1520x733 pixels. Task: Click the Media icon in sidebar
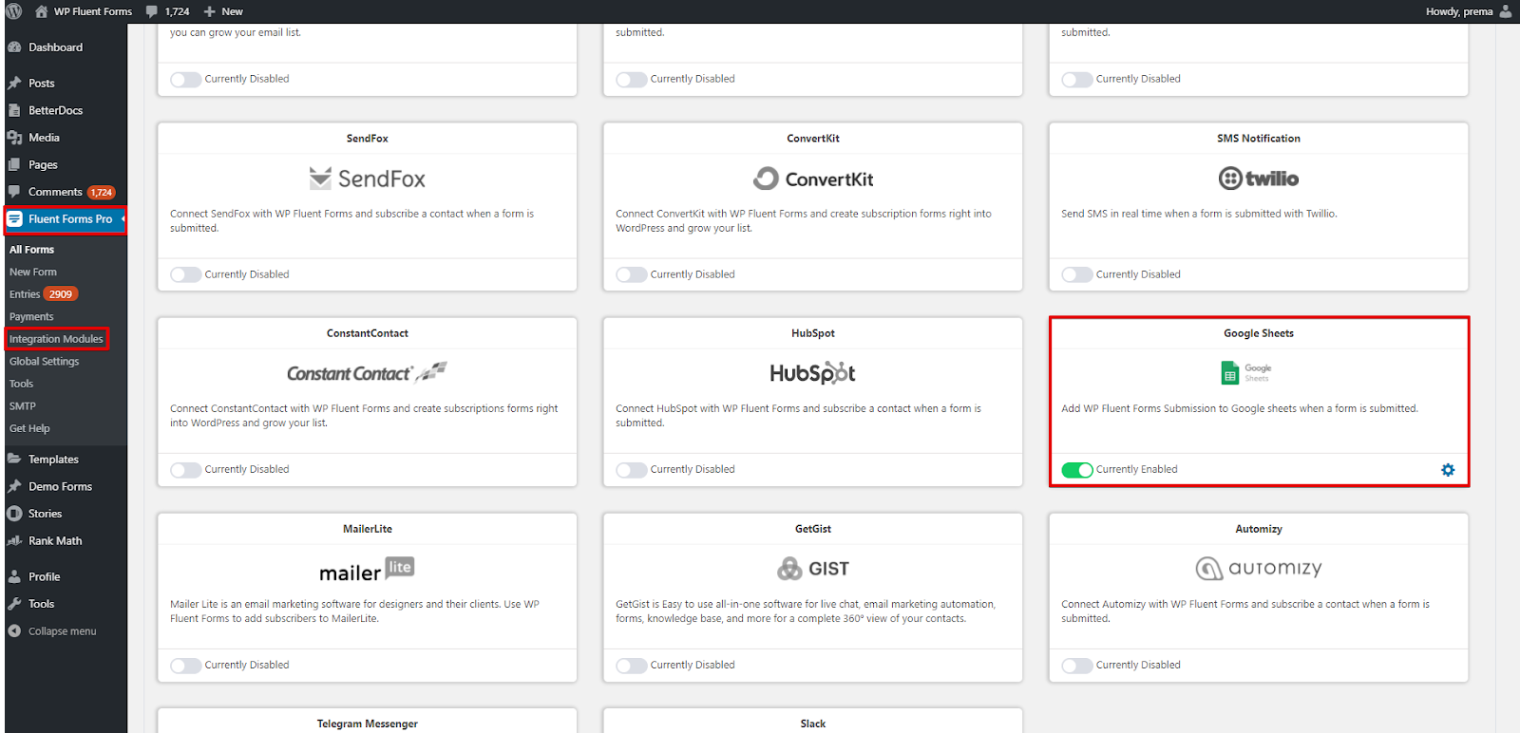(14, 138)
